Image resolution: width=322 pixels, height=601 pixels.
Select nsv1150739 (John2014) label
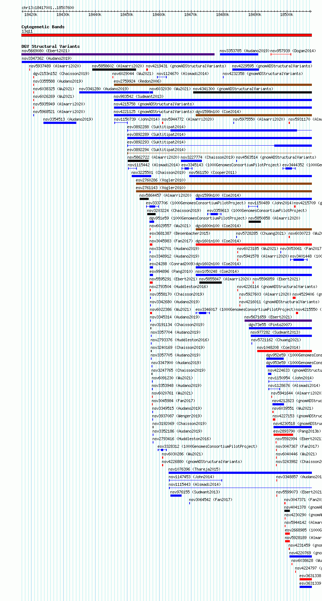(x=137, y=119)
